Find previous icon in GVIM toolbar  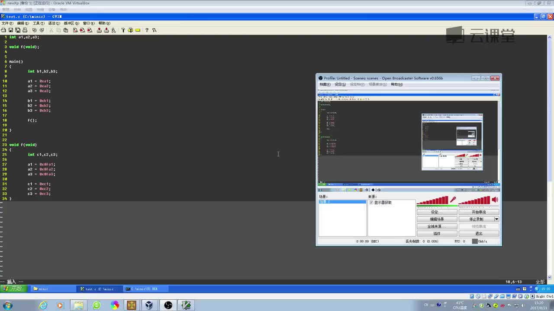click(x=90, y=30)
